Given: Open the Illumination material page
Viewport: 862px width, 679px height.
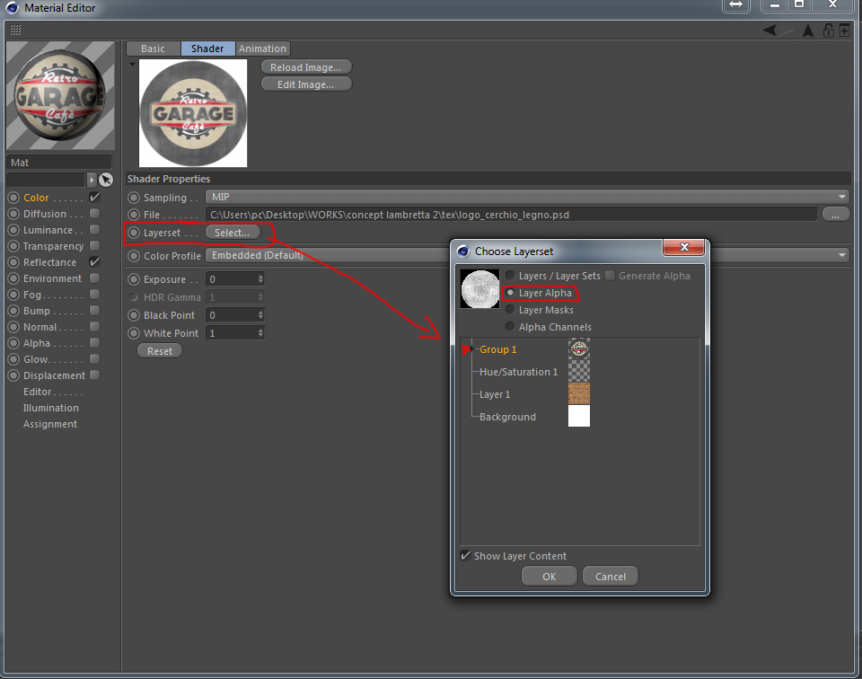Looking at the screenshot, I should point(50,408).
